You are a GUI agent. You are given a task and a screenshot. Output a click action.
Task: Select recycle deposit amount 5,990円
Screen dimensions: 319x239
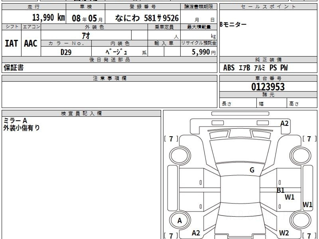point(204,52)
